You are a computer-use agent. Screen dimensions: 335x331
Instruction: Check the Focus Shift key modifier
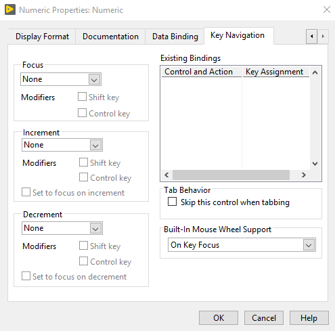point(82,97)
